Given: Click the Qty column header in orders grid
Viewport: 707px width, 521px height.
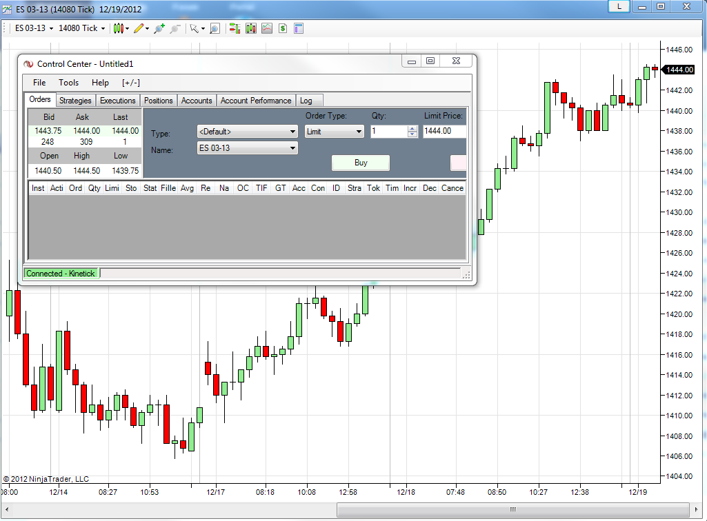Looking at the screenshot, I should click(94, 188).
